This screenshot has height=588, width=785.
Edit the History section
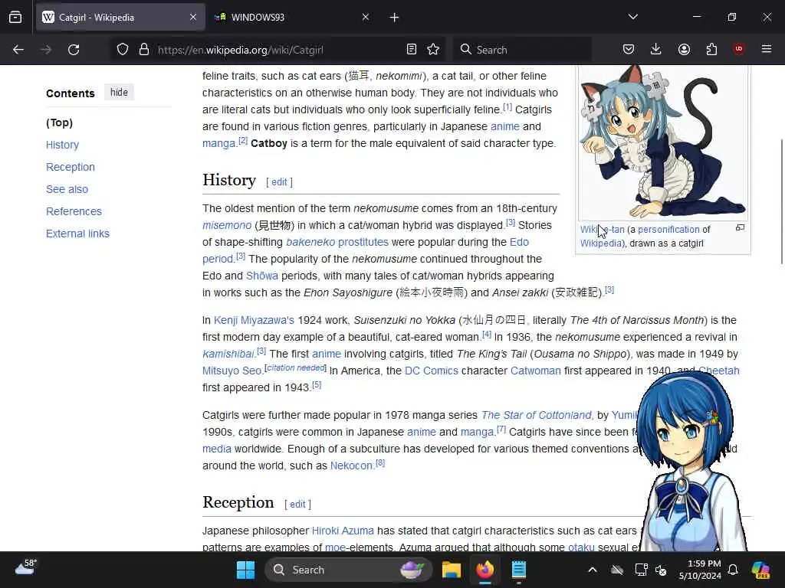click(x=279, y=182)
